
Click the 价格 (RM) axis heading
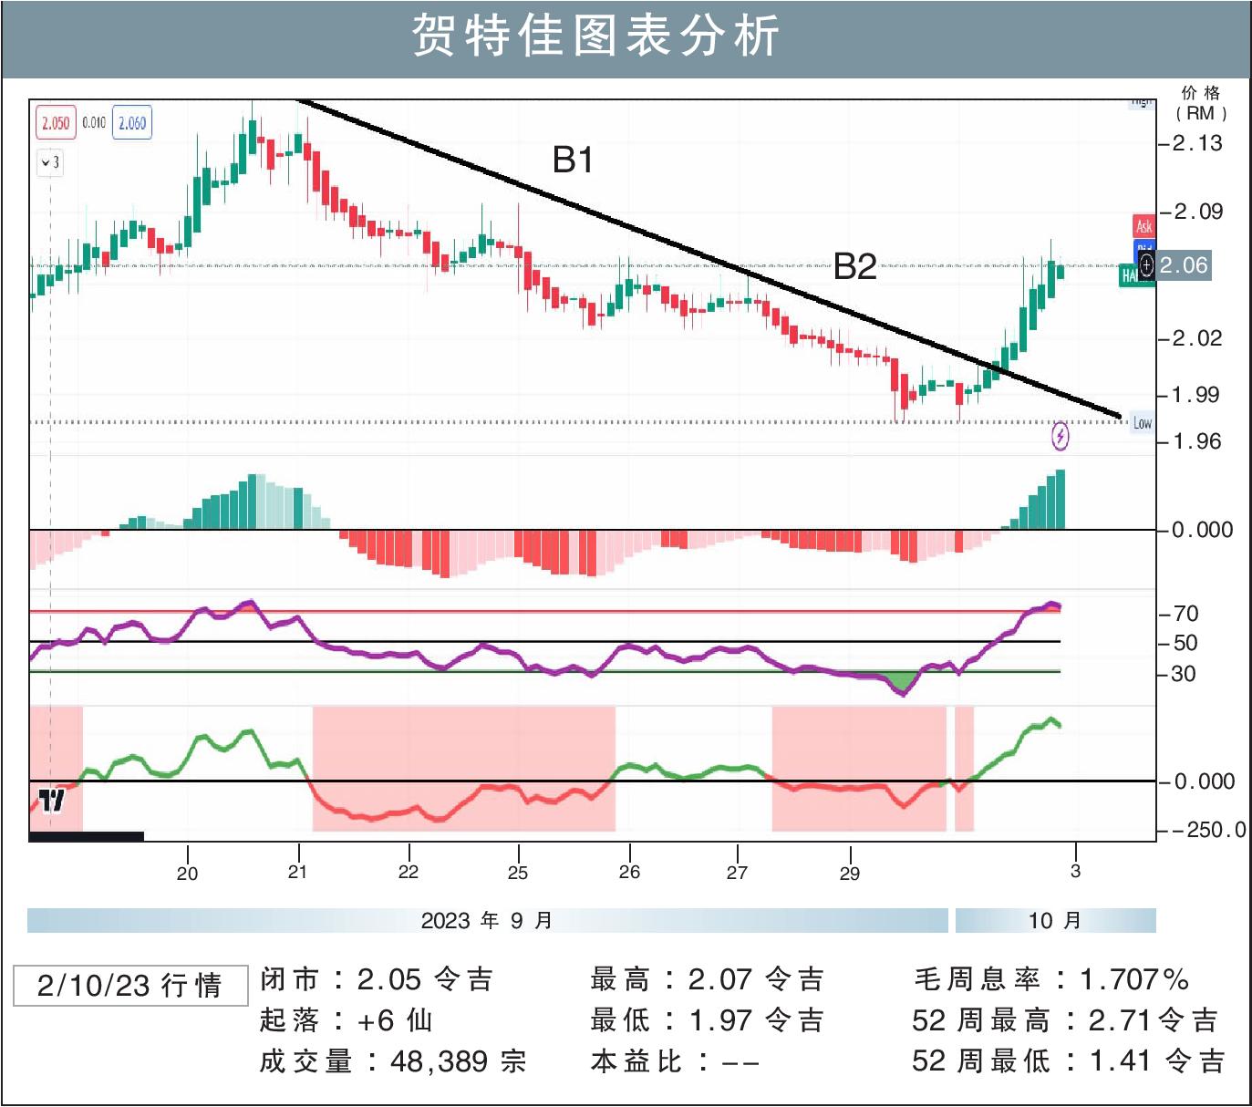click(1201, 103)
